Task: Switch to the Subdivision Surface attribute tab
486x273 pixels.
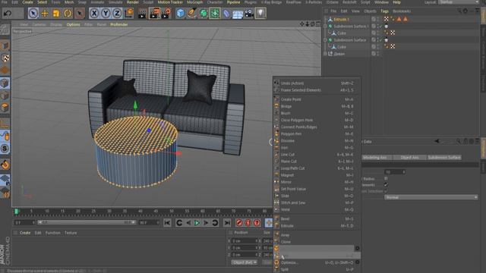Action: [x=443, y=158]
